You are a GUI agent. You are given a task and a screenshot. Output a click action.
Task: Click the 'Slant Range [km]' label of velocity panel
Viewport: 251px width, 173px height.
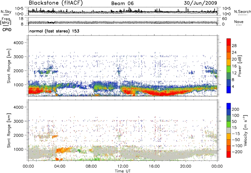point(9,130)
